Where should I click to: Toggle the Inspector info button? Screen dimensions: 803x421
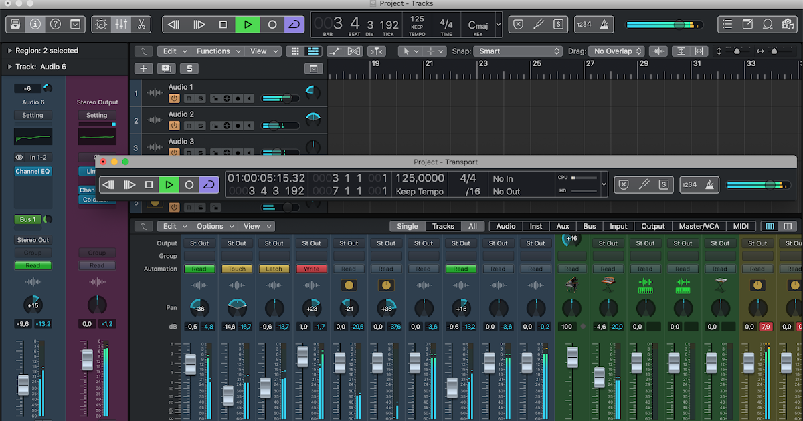pos(35,25)
